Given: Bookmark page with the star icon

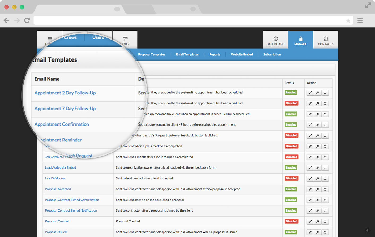Looking at the screenshot, I should click(x=348, y=20).
